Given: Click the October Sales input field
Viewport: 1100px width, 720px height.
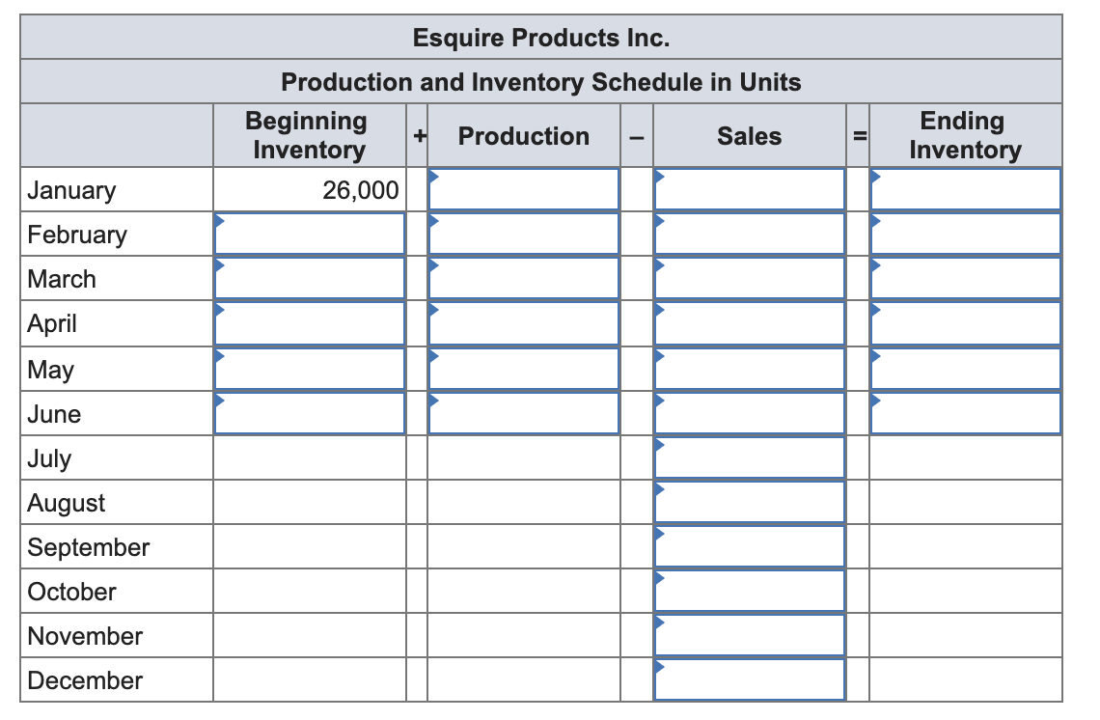Looking at the screenshot, I should tap(750, 591).
